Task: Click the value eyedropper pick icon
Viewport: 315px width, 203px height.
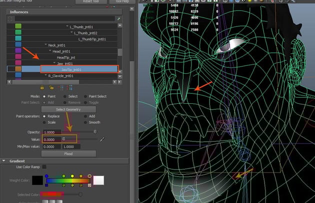Action: (x=102, y=140)
